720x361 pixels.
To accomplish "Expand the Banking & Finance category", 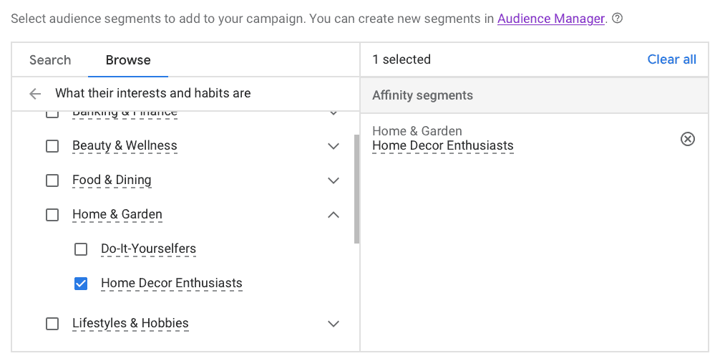I will pos(333,113).
